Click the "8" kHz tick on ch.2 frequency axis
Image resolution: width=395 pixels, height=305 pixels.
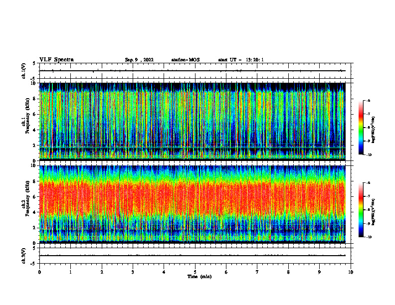tap(35, 181)
